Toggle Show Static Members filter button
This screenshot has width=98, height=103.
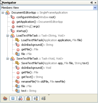click(20, 98)
